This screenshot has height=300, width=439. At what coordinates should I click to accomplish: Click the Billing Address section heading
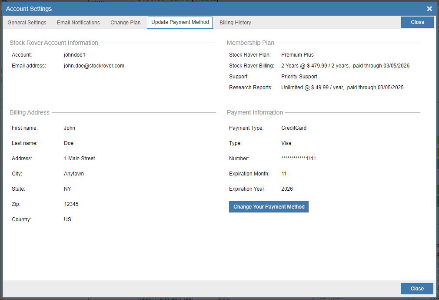tap(30, 112)
